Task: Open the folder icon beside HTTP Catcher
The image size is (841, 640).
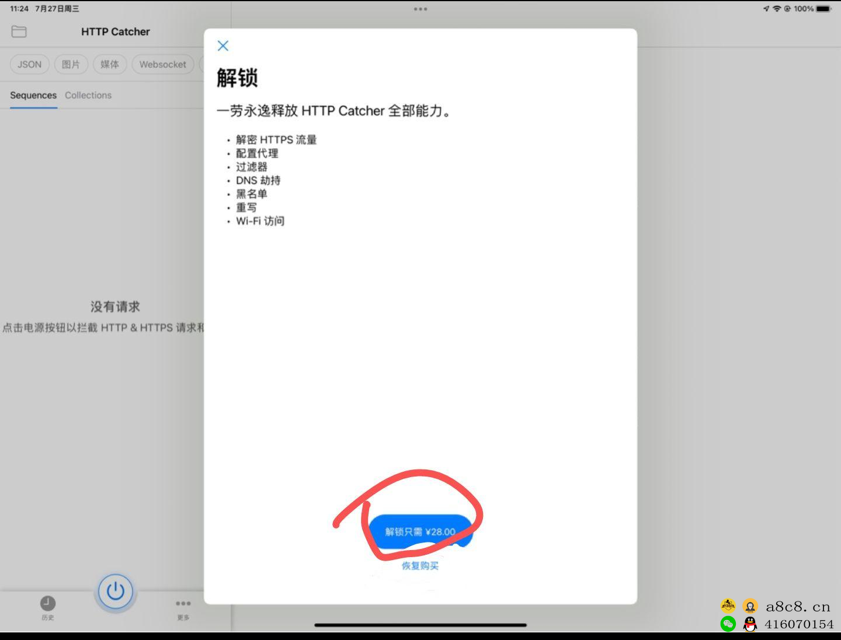Action: click(19, 32)
